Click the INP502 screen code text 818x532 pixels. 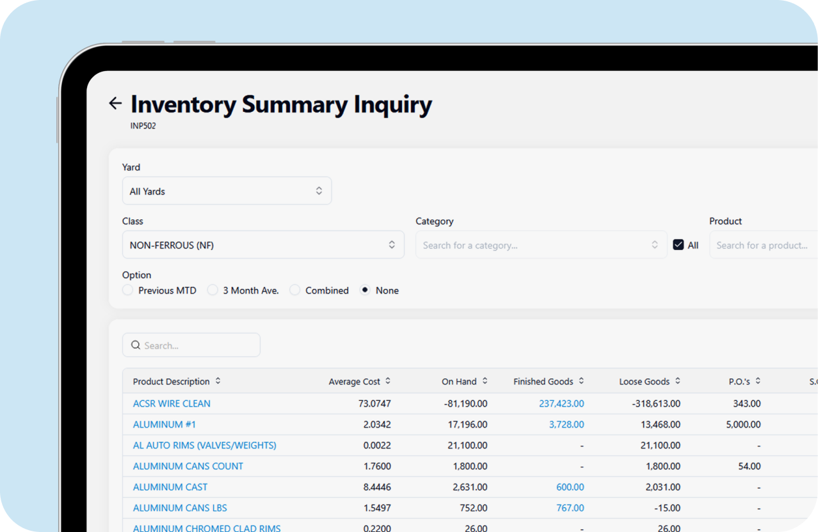(143, 126)
